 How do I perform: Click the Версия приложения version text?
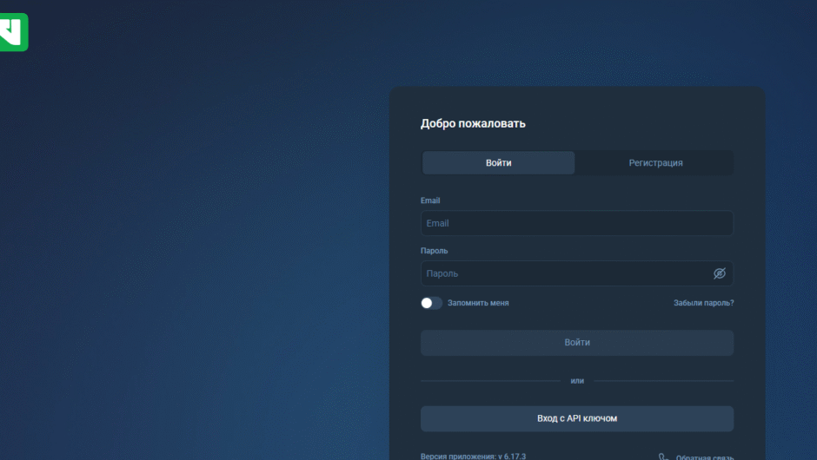(x=473, y=456)
